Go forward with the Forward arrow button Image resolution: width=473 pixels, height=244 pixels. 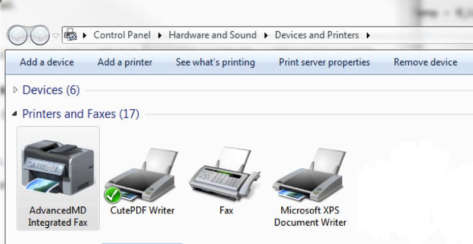[x=40, y=35]
